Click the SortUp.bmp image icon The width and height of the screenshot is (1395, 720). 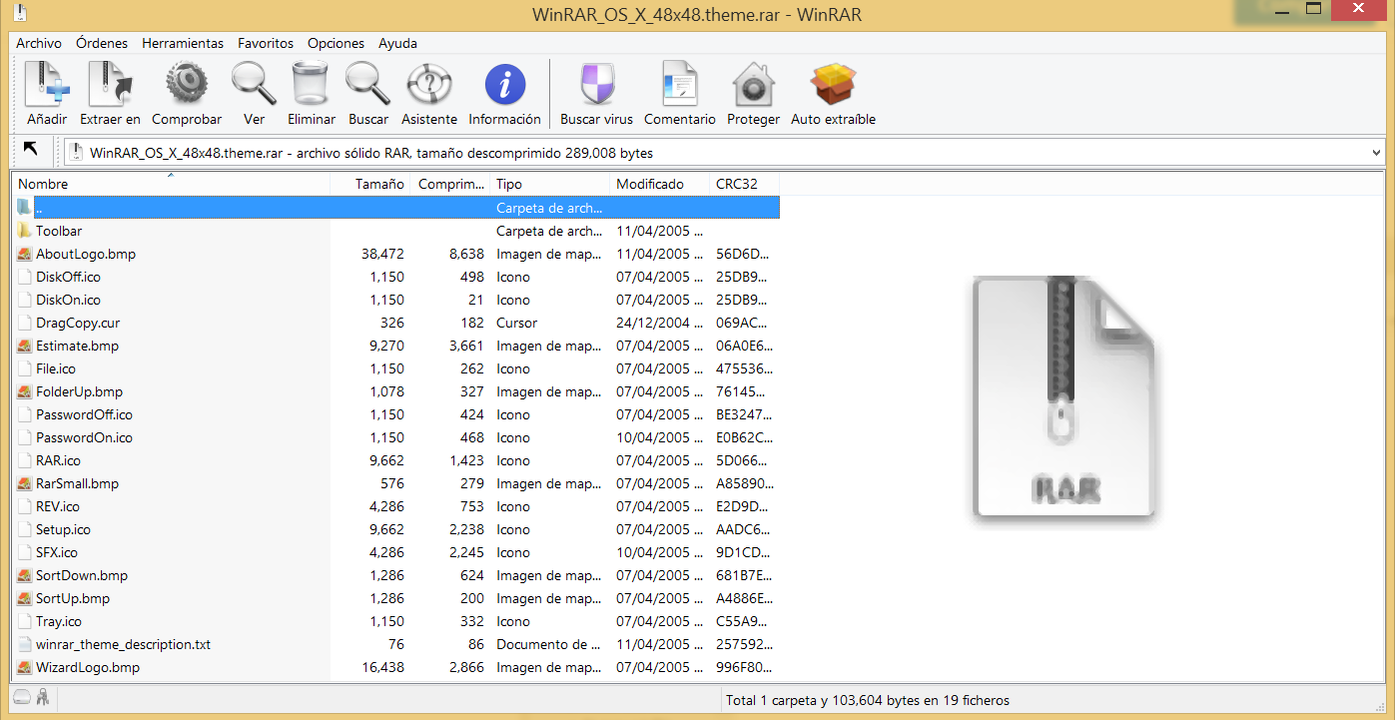(x=25, y=598)
